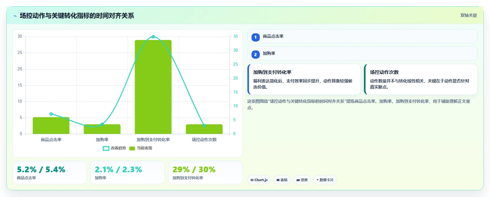Click the trend line point above 商品点击率
The image size is (490, 197).
click(x=51, y=114)
